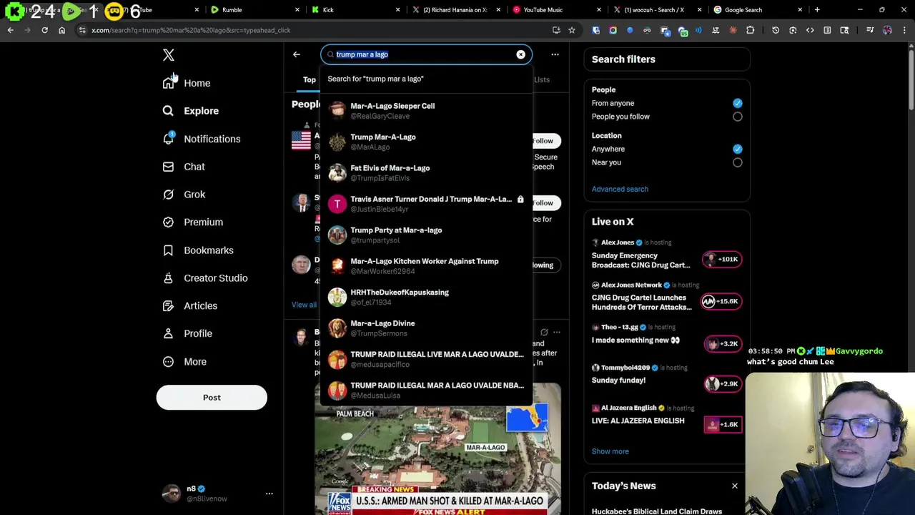The image size is (915, 515).
Task: Open Advanced search link
Action: (x=620, y=190)
